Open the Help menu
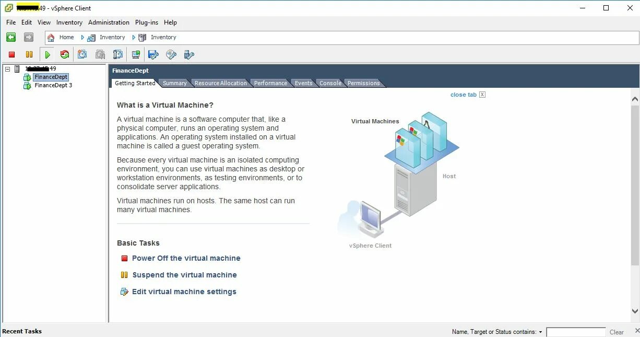This screenshot has height=337, width=640. [170, 22]
